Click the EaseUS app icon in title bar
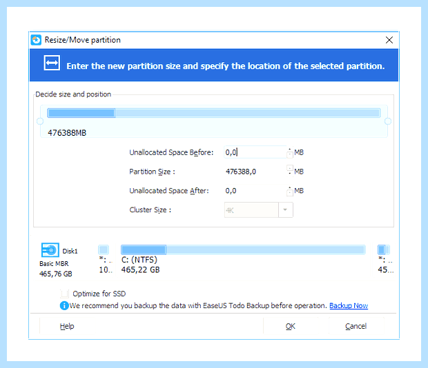The width and height of the screenshot is (428, 368). click(36, 40)
